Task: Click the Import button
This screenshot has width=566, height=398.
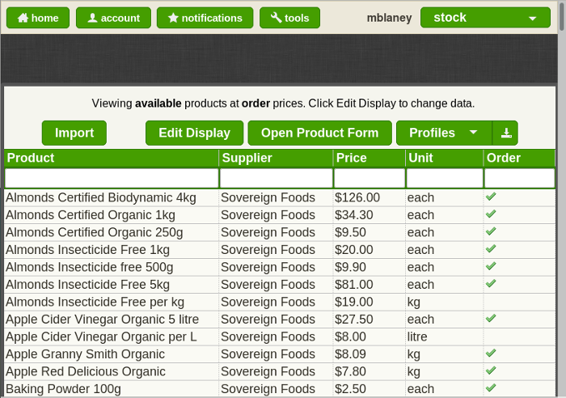Action: point(74,133)
